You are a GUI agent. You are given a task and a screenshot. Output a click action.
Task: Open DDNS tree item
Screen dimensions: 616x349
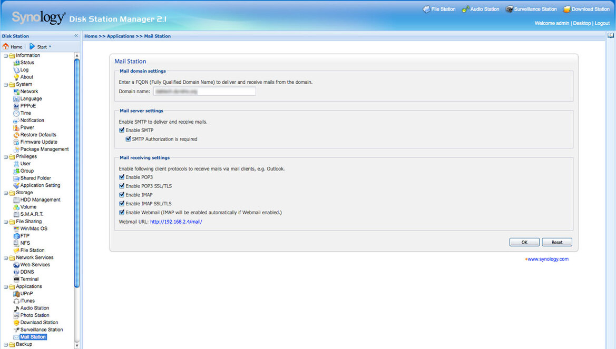pyautogui.click(x=27, y=272)
